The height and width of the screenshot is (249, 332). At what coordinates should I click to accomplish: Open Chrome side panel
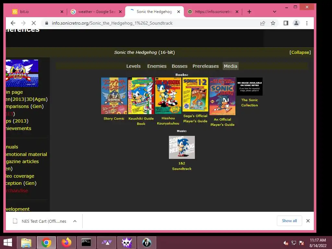pyautogui.click(x=286, y=23)
